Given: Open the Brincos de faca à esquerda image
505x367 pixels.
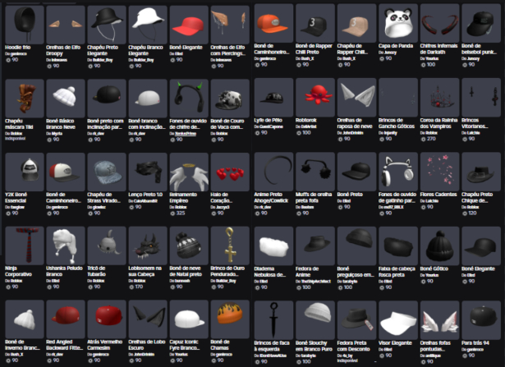Looking at the screenshot, I should [x=273, y=320].
